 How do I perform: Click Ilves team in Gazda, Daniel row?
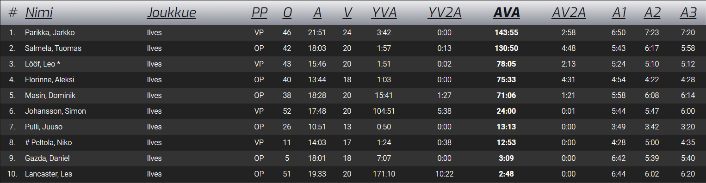point(154,159)
